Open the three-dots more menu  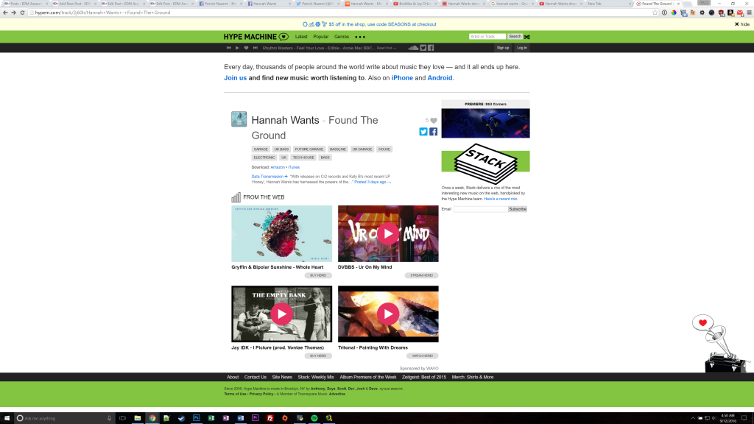360,37
